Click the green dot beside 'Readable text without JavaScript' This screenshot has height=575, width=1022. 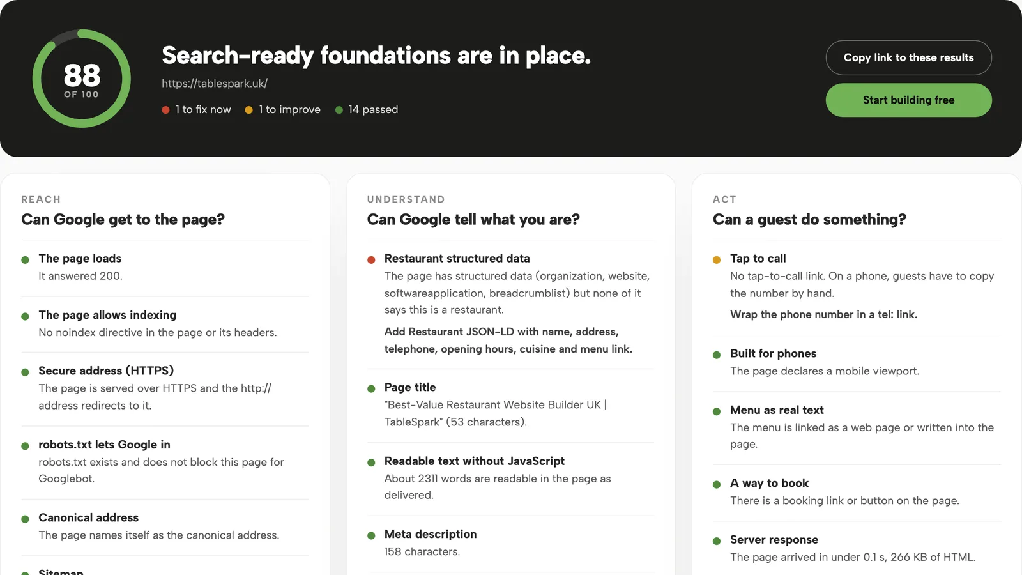point(371,463)
